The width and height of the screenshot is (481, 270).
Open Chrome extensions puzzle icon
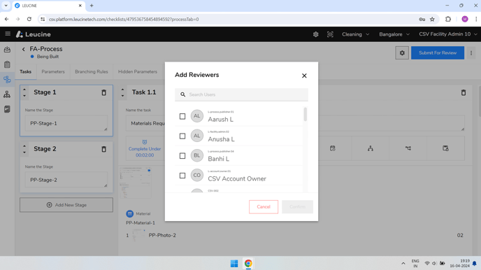click(448, 20)
